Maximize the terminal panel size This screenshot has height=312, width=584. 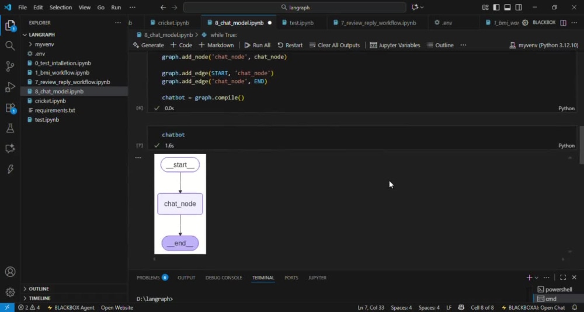(563, 278)
